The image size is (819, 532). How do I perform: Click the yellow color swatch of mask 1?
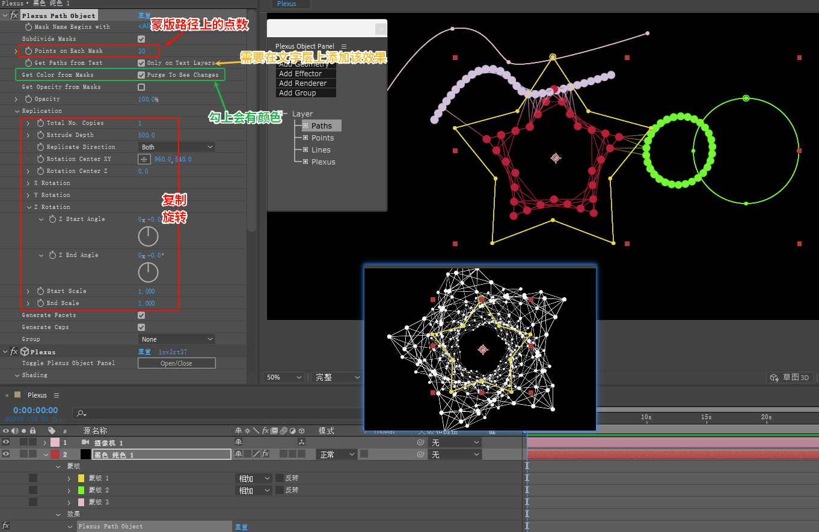81,479
